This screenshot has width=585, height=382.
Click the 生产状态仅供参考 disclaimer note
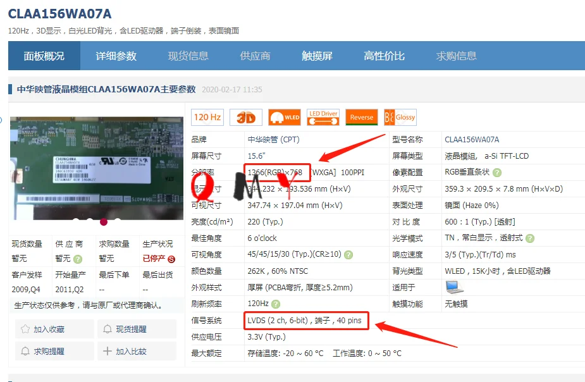pyautogui.click(x=89, y=305)
